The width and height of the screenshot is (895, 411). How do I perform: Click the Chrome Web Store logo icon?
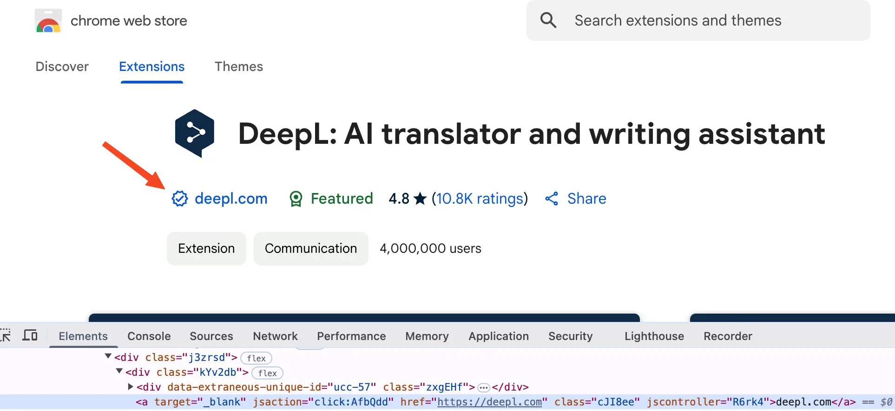(48, 21)
